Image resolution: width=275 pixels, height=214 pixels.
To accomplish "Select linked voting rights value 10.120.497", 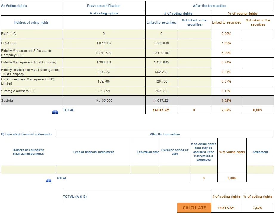I will [x=161, y=53].
